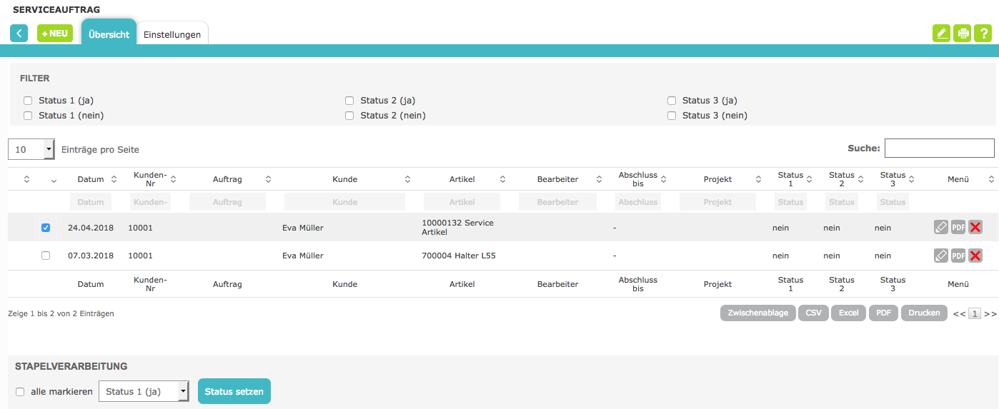Select the Übersicht tab
This screenshot has height=409, width=999.
pos(109,34)
